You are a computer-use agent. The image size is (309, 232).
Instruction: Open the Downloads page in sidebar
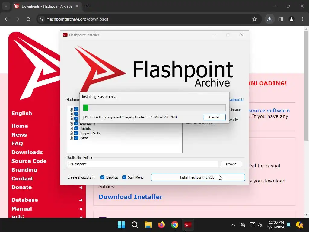27,152
